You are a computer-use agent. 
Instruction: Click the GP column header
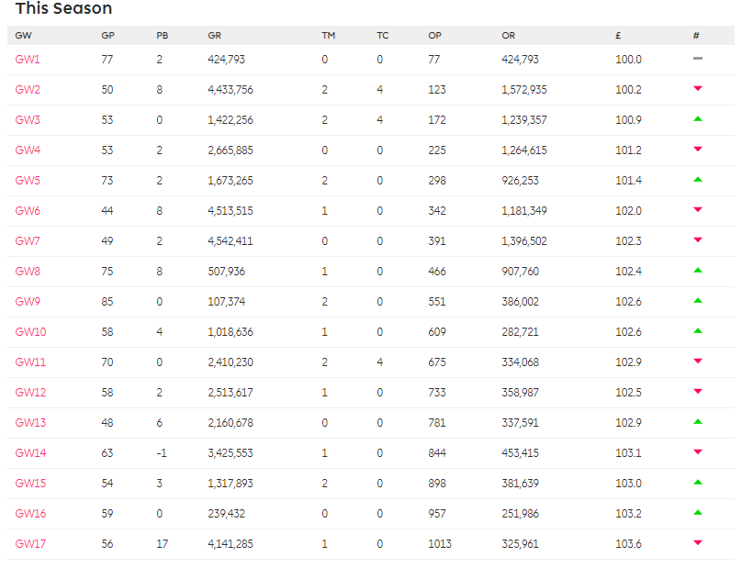tap(107, 36)
